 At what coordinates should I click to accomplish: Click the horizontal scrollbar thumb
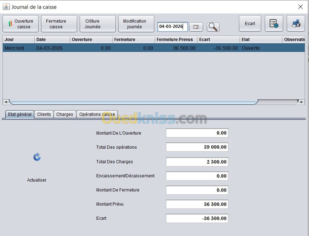tap(133, 102)
